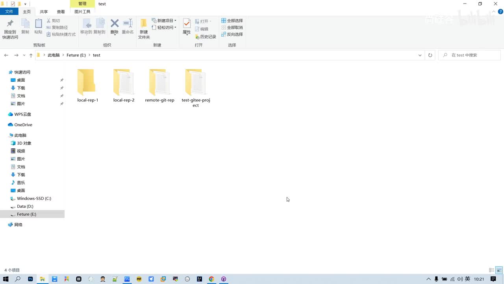Switch to the Share (共享) tab
The height and width of the screenshot is (284, 504).
pos(44,12)
